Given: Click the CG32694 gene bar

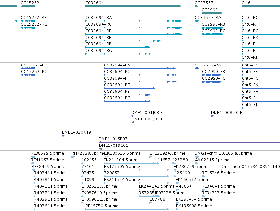Looking at the screenshot, I should [133, 6].
